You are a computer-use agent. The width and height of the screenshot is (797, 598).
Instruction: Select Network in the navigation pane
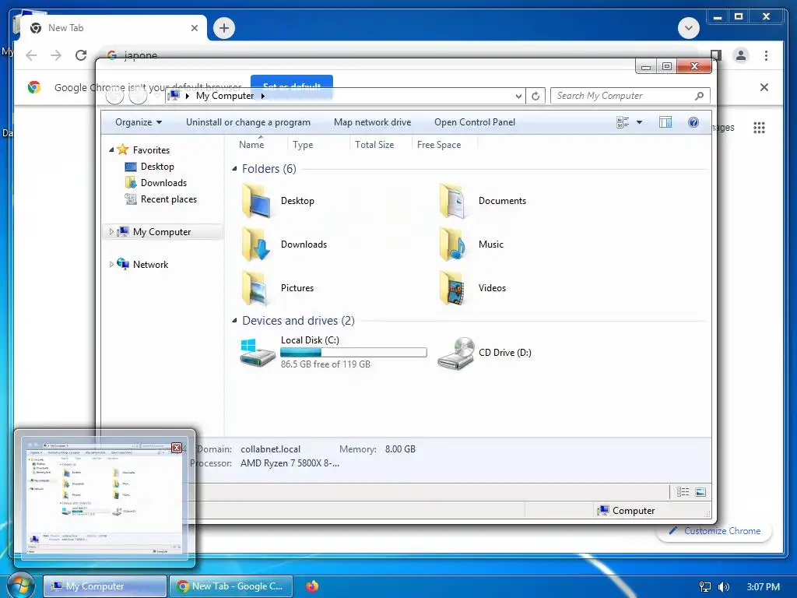pos(150,265)
